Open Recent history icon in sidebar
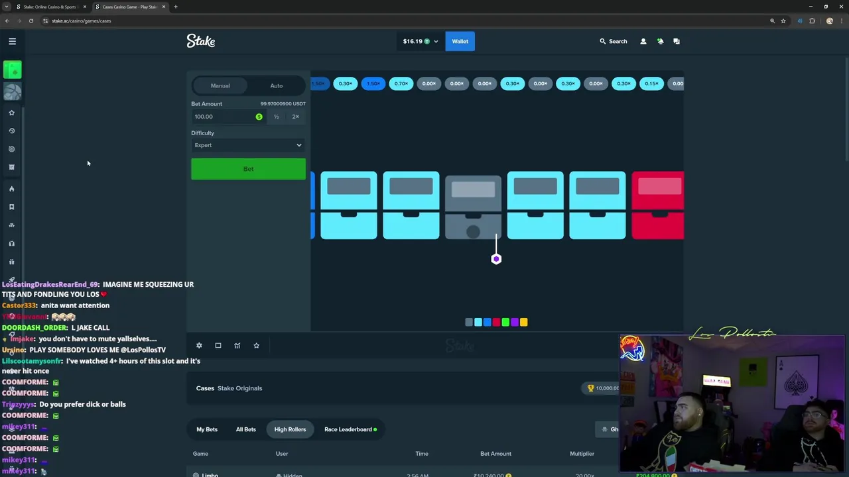Image resolution: width=849 pixels, height=477 pixels. 11,131
